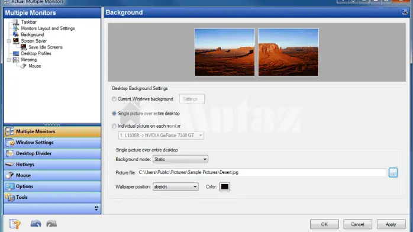Click the gray redo arrow icon

click(x=51, y=224)
